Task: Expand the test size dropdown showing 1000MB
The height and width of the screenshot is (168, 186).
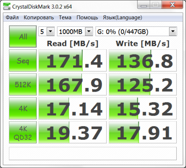Action: point(89,31)
